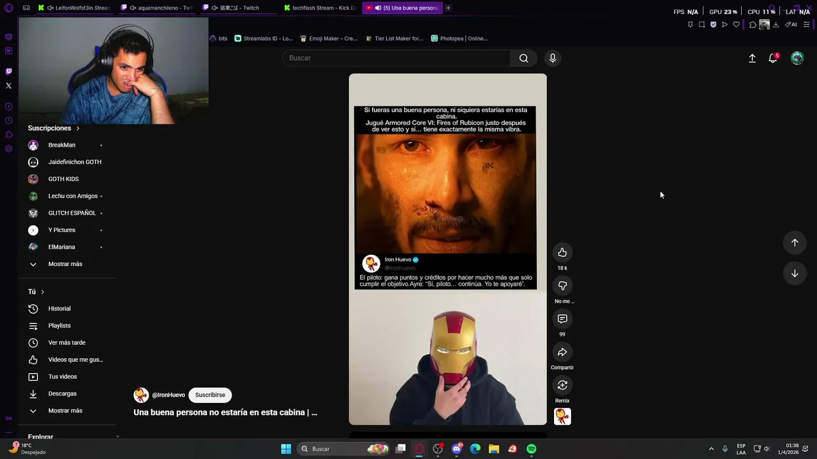Viewport: 817px width, 459px height.
Task: Expand Mostrar más under Descargas
Action: [66, 411]
